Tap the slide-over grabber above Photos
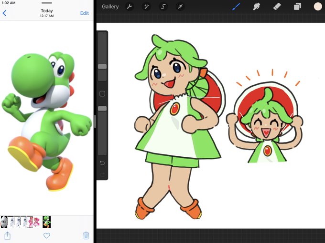This screenshot has width=325, height=243. pyautogui.click(x=47, y=3)
